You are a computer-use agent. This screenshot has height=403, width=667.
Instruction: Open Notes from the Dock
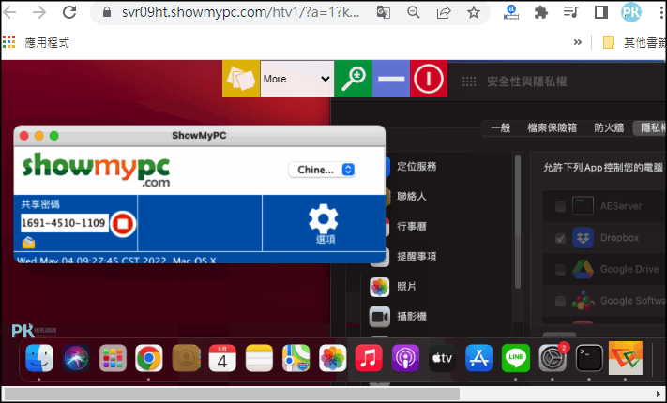pos(259,358)
